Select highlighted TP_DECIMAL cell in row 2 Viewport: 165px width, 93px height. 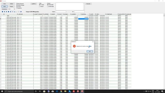point(83,19)
